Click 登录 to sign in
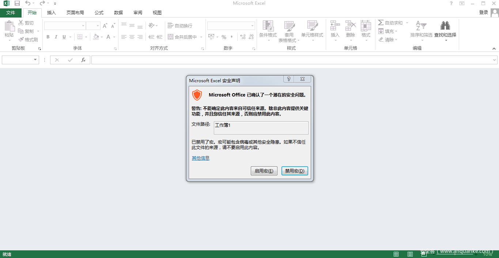 pyautogui.click(x=484, y=12)
